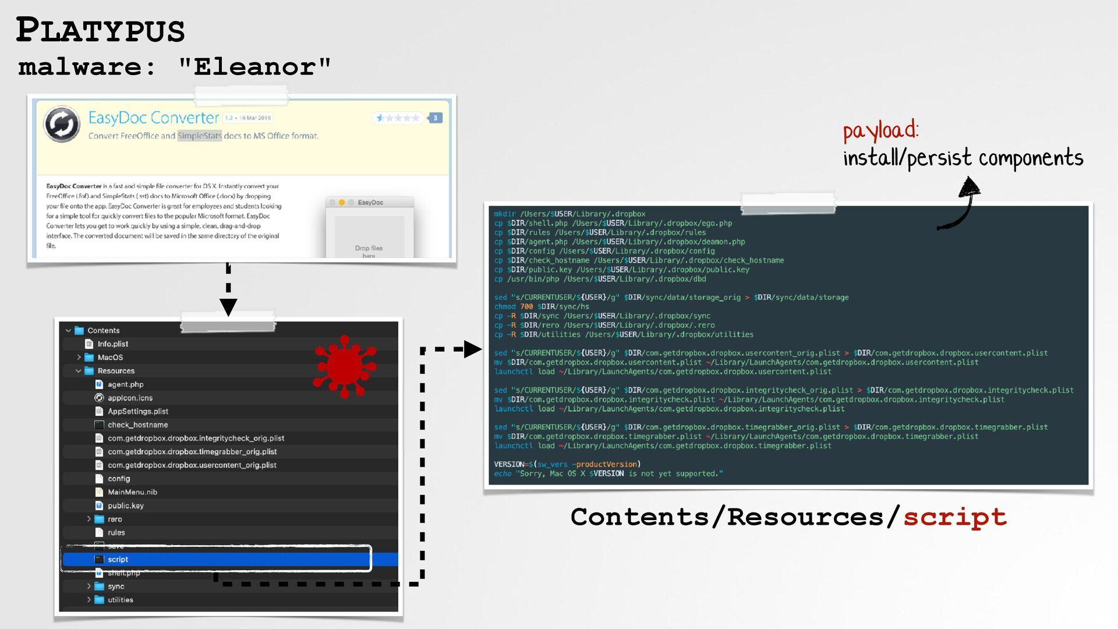Click the agent.php file icon
The width and height of the screenshot is (1118, 629).
[99, 384]
